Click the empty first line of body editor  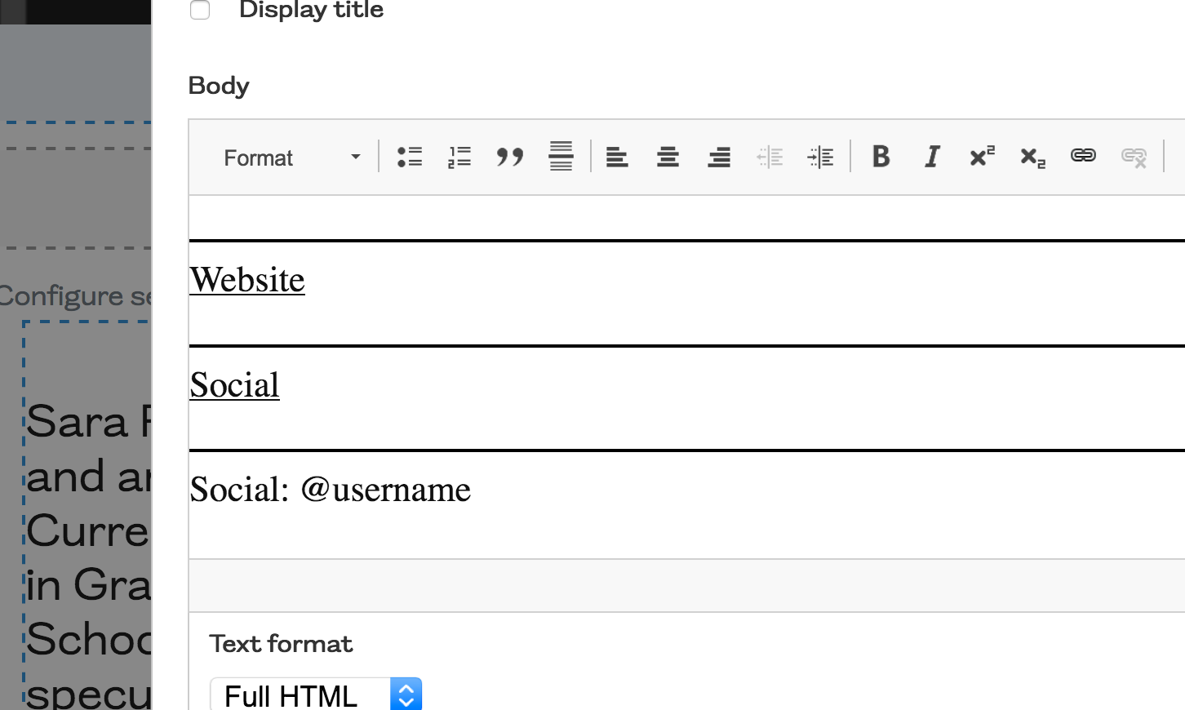pyautogui.click(x=686, y=218)
